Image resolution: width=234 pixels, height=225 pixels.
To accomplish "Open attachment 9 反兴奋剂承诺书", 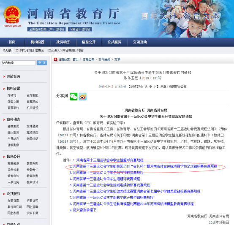I will 83,210.
